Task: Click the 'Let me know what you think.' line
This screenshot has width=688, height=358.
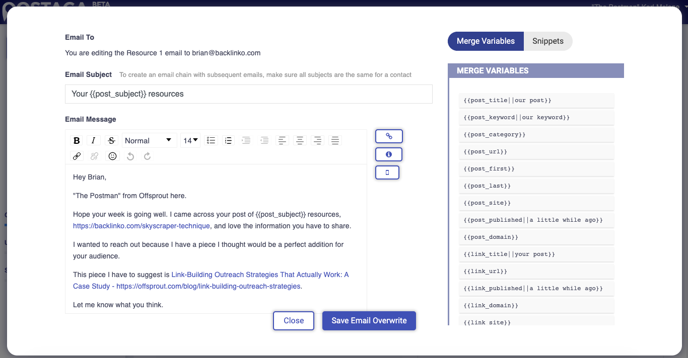Action: coord(118,305)
